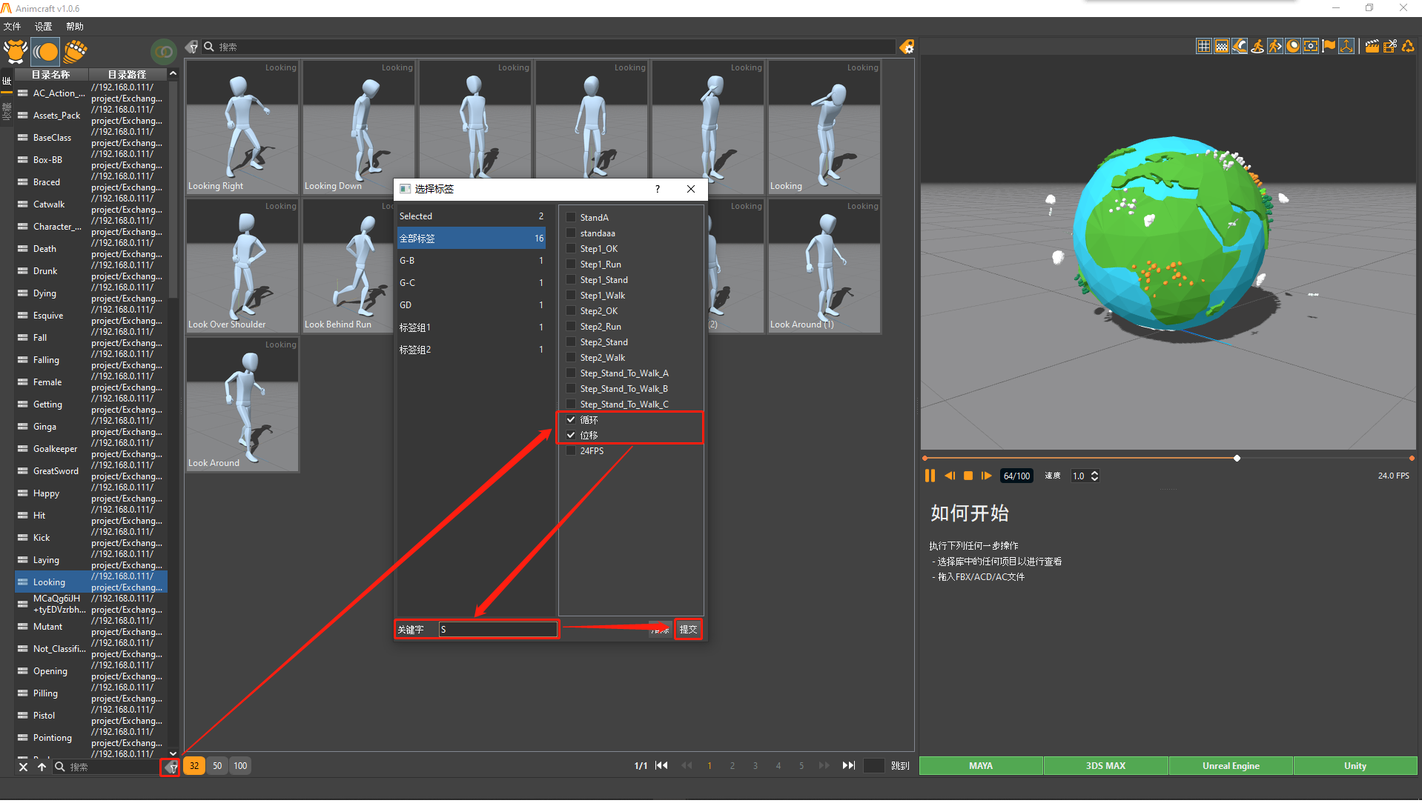
Task: Open the armor character library icon
Action: tap(16, 51)
